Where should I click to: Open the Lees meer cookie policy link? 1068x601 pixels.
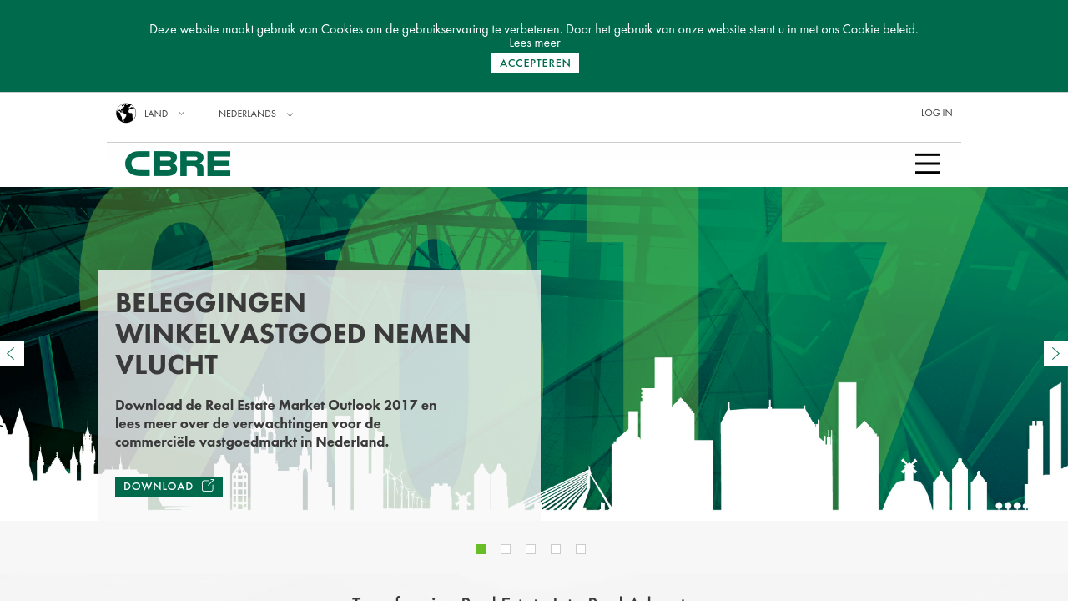(x=534, y=42)
